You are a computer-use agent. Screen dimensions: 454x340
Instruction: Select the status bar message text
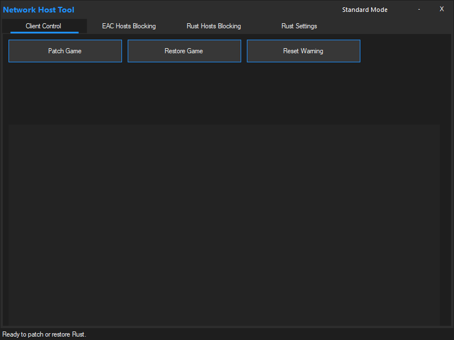44,334
